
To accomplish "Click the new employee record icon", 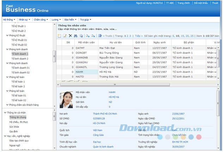I will pos(59,36).
